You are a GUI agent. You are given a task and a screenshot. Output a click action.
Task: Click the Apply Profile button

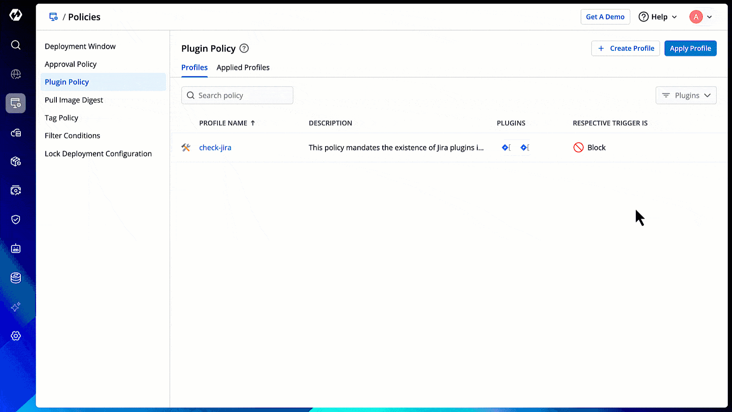coord(690,48)
